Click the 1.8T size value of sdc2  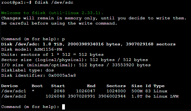[137, 96]
